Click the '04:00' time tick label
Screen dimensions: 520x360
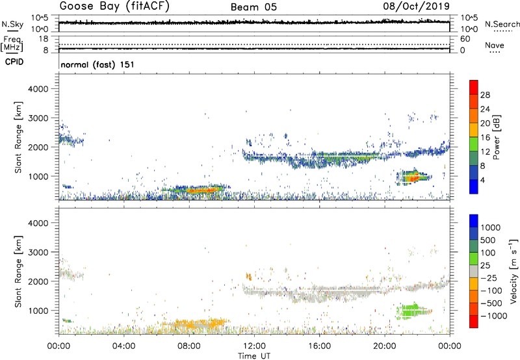coord(123,346)
